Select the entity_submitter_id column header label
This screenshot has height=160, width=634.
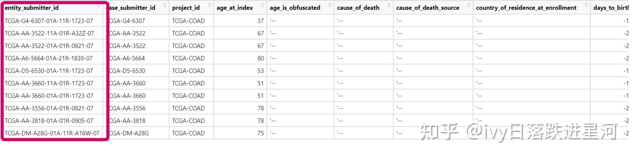click(32, 7)
